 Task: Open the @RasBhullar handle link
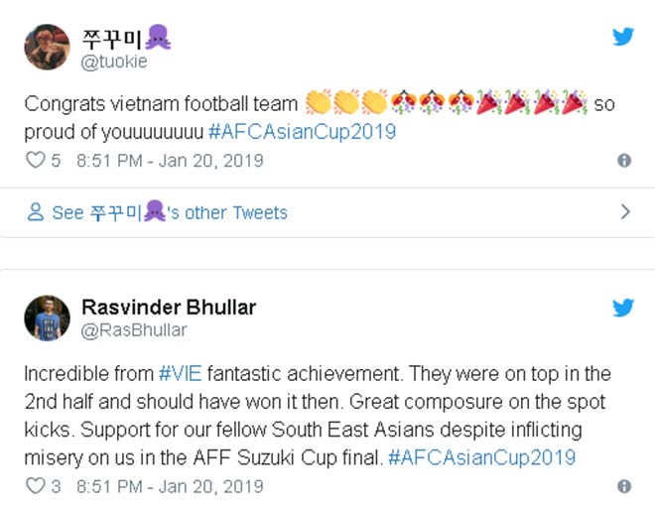133,329
